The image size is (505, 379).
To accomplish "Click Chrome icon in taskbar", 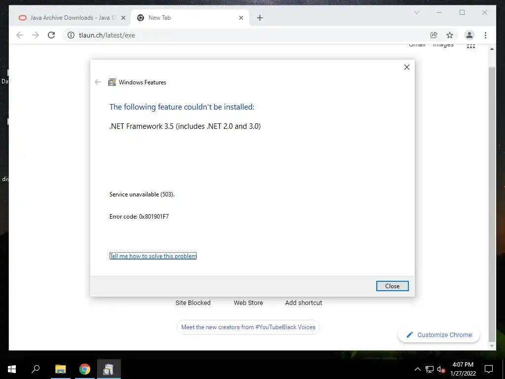I will click(x=85, y=369).
